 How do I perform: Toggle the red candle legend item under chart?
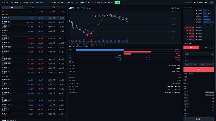point(71,45)
